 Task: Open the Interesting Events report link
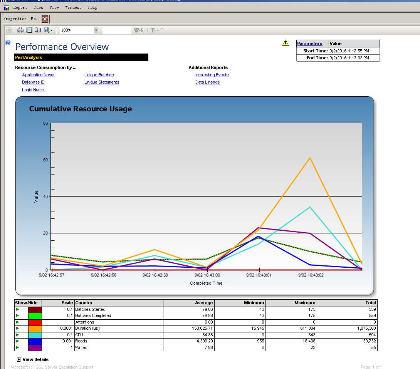coord(212,75)
